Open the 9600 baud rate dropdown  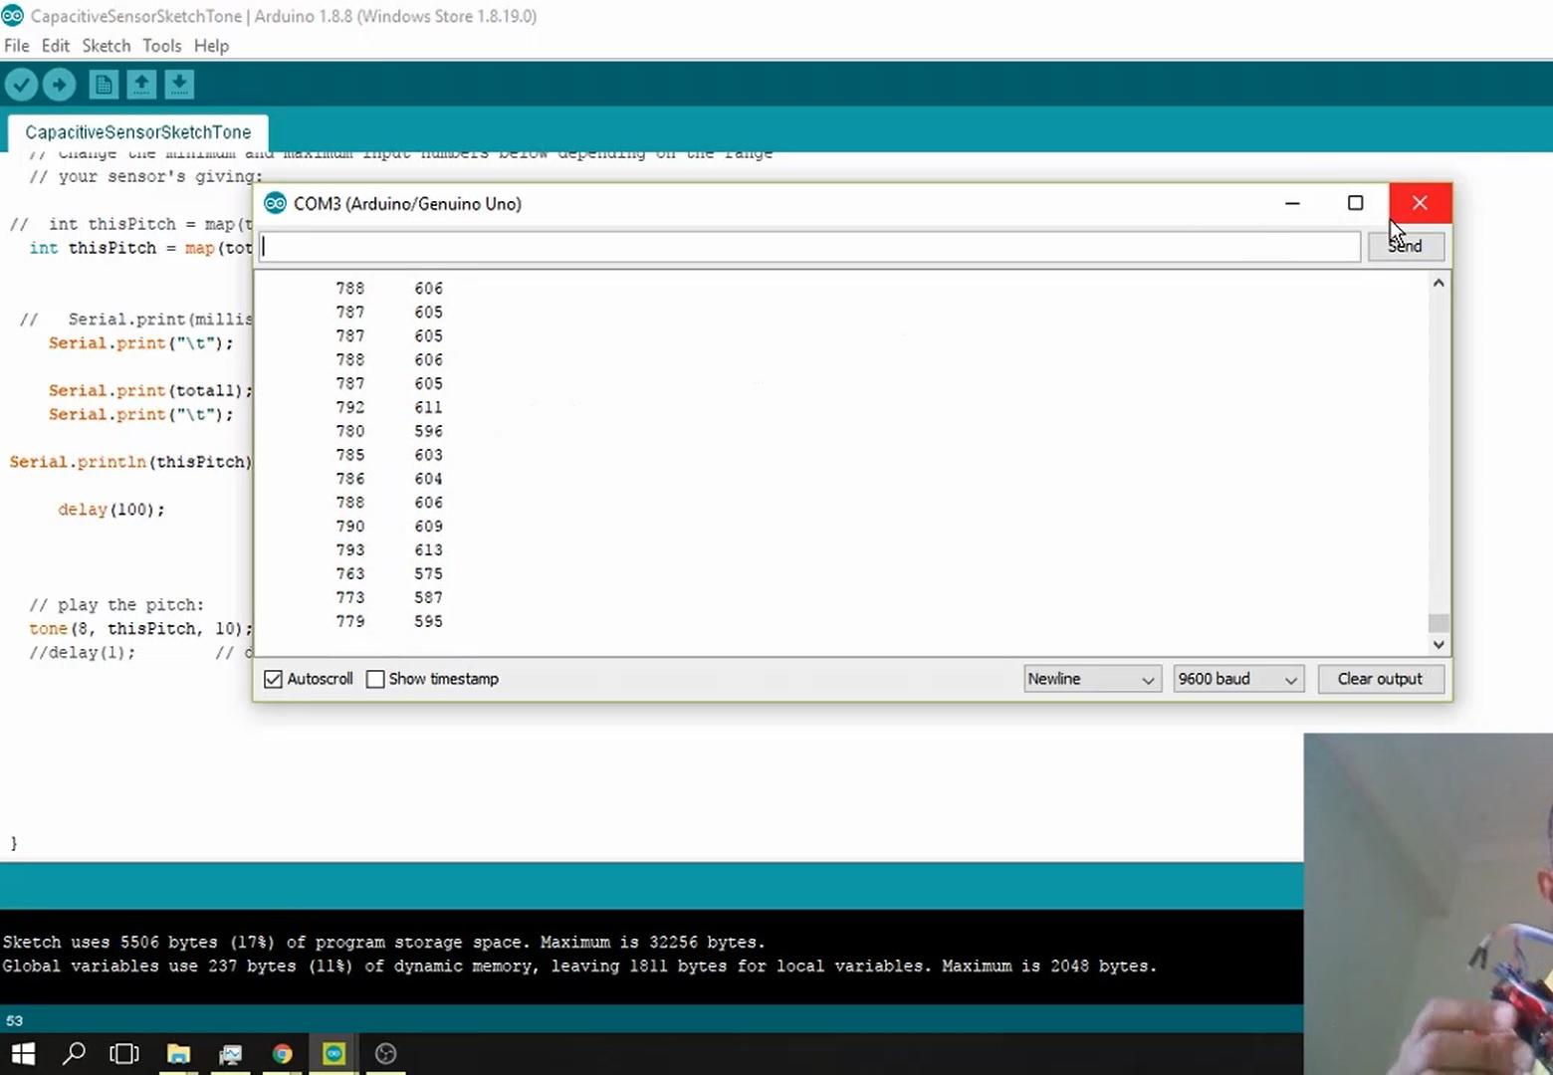click(x=1238, y=679)
